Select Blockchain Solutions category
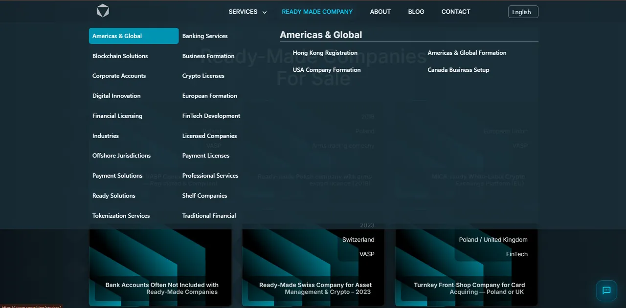Screen dimensions: 626x308 tap(120, 56)
